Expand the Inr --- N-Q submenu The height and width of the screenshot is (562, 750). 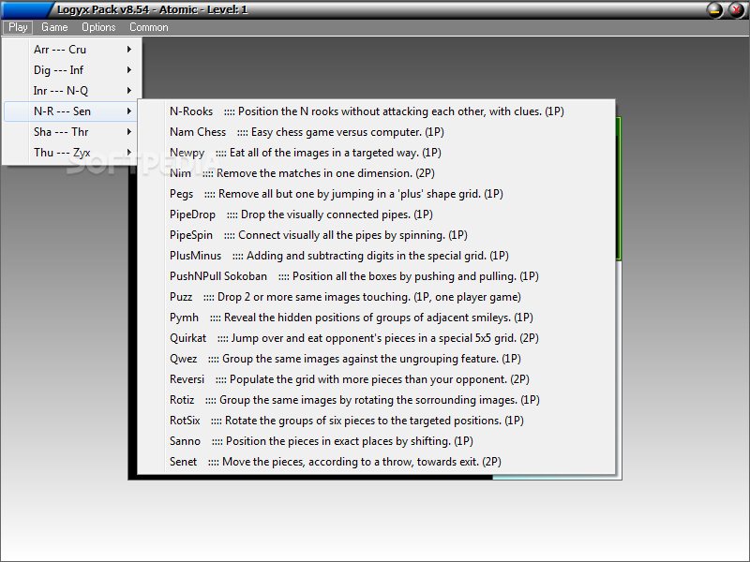coord(71,90)
